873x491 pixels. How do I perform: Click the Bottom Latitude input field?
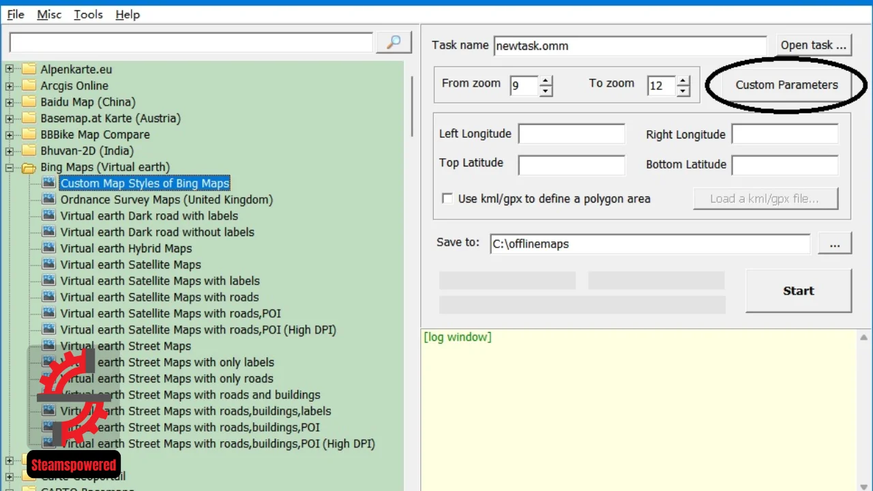point(785,165)
